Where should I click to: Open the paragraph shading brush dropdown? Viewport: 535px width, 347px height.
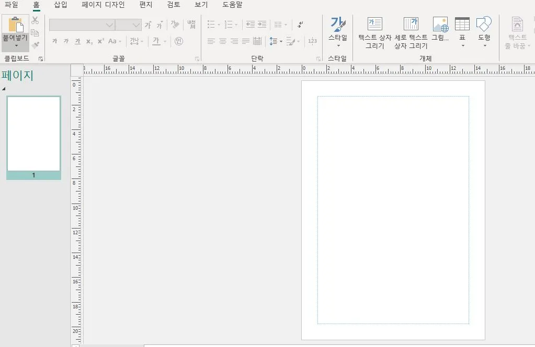(293, 41)
